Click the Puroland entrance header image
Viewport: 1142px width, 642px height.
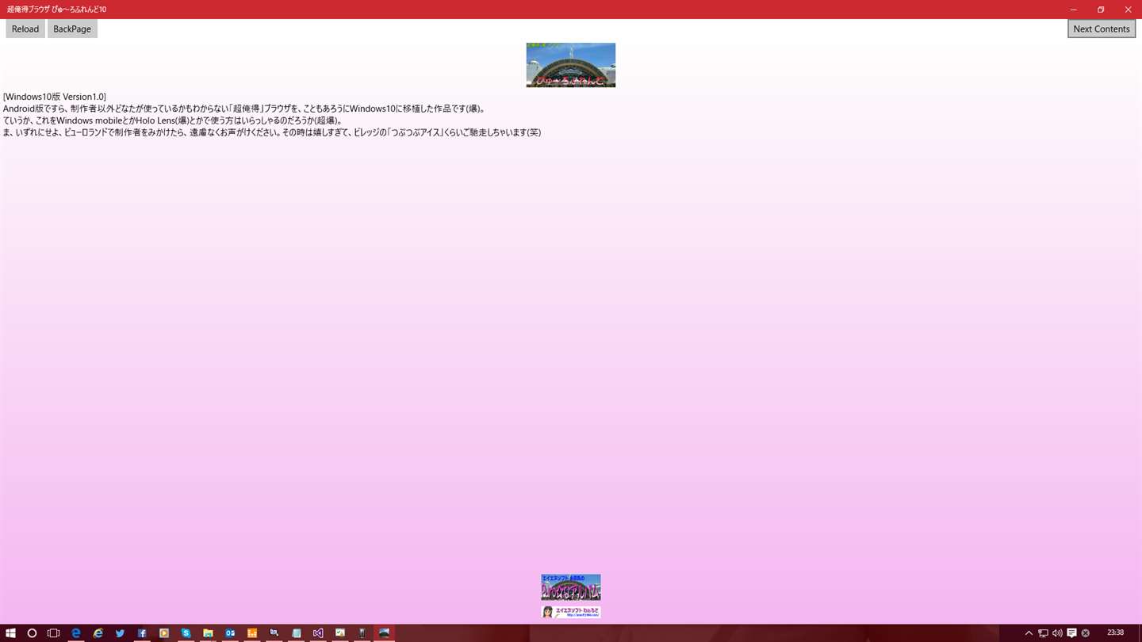tap(571, 65)
